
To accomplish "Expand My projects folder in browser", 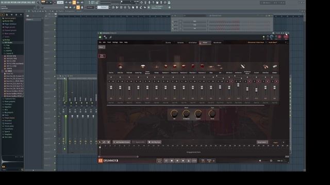I will (8, 113).
